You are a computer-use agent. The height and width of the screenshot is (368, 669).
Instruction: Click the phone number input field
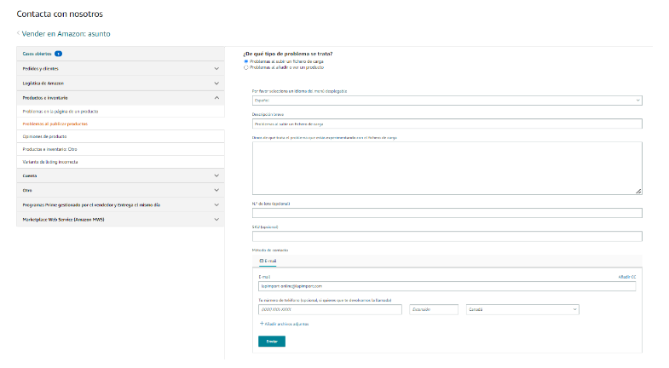[x=330, y=309]
